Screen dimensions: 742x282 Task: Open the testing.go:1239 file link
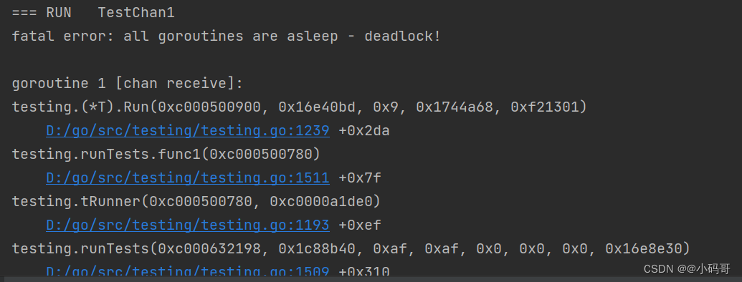point(188,131)
